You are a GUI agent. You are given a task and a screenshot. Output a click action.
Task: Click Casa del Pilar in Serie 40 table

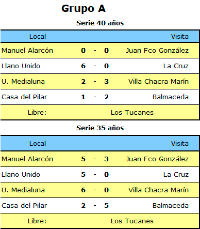point(24,97)
